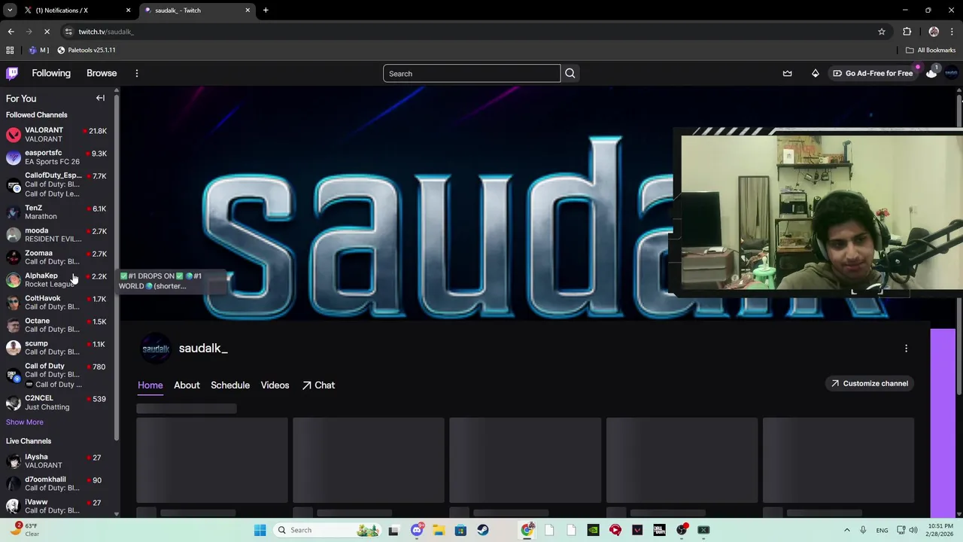Open the tab search dropdown arrow
The height and width of the screenshot is (542, 963).
pyautogui.click(x=10, y=11)
